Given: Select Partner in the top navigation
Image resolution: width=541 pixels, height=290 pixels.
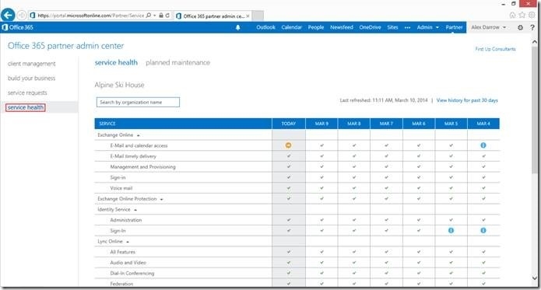Looking at the screenshot, I should (x=454, y=27).
